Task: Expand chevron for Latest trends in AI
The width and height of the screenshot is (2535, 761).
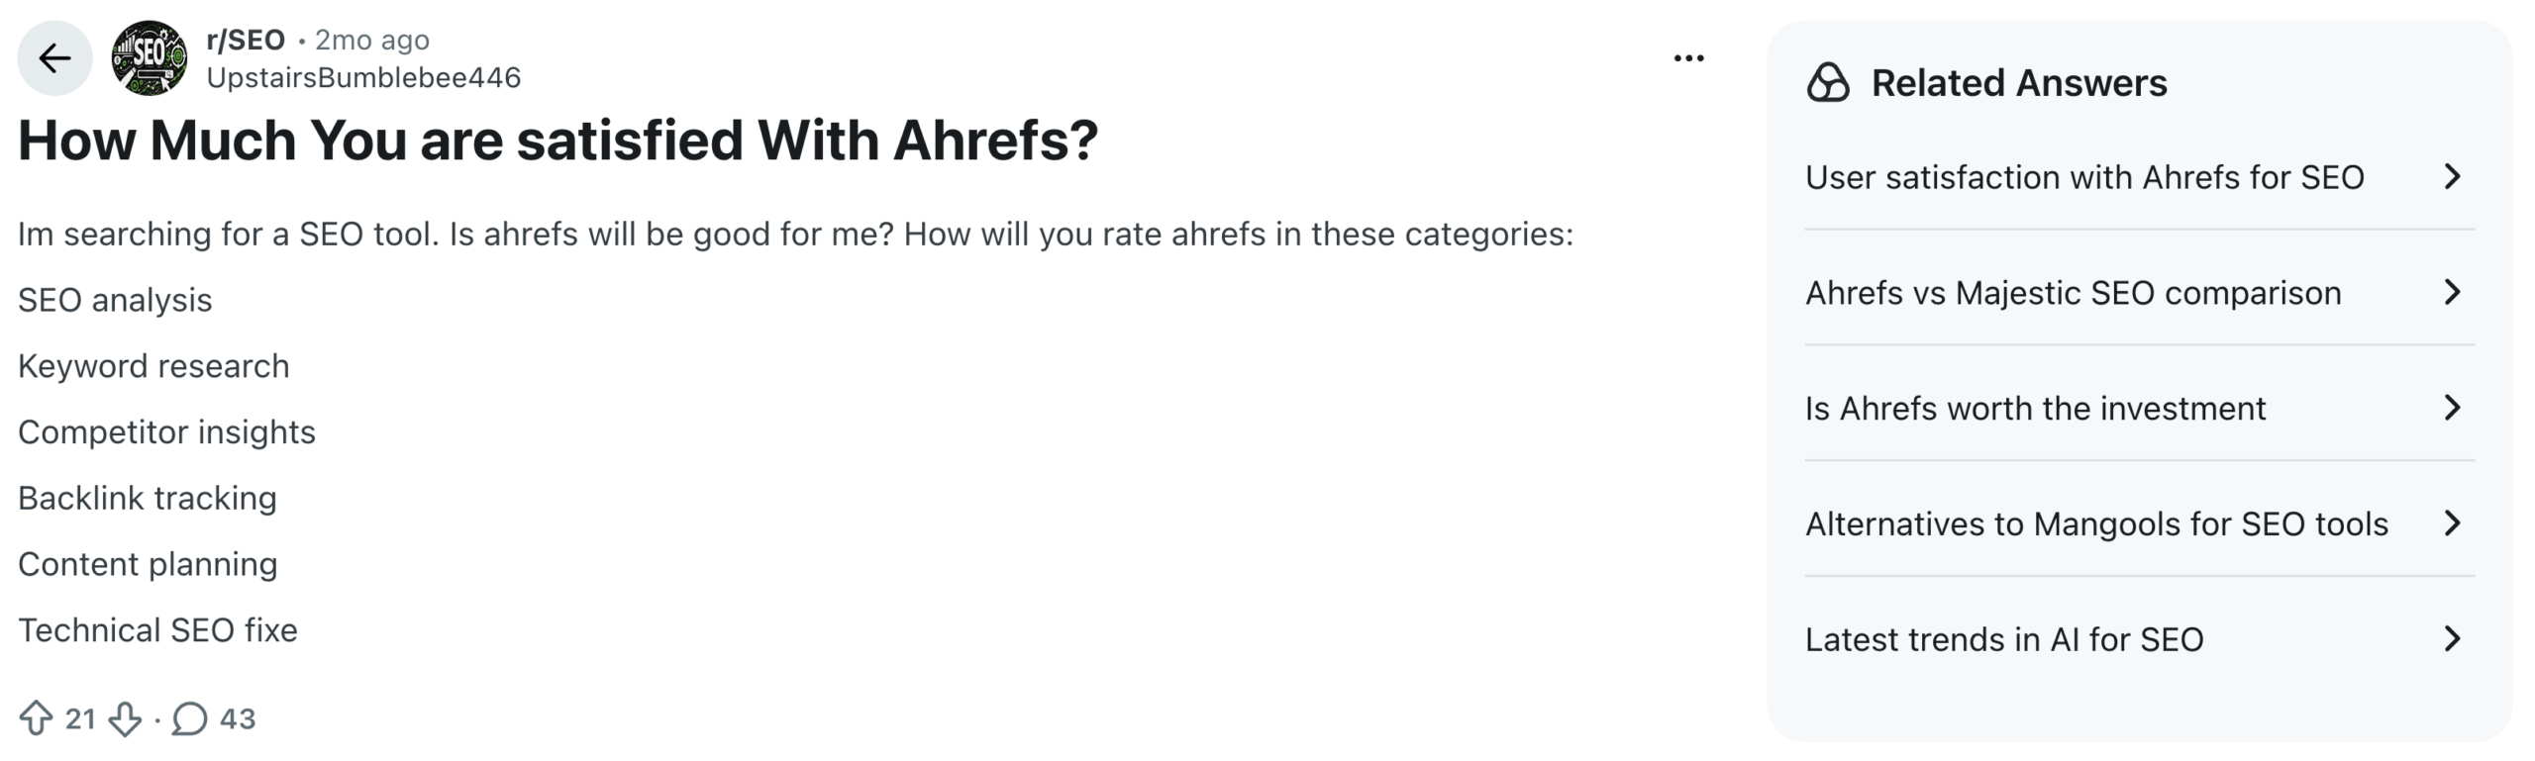Action: point(2452,639)
